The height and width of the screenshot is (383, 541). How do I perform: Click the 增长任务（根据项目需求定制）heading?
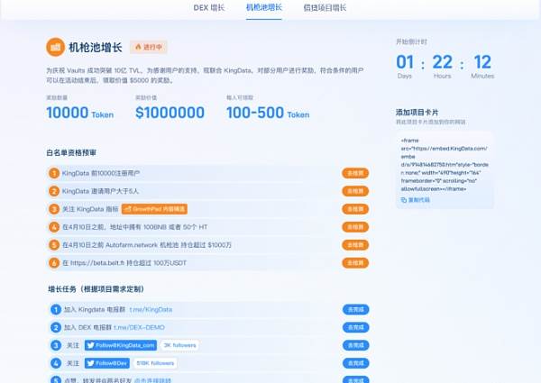[96, 289]
